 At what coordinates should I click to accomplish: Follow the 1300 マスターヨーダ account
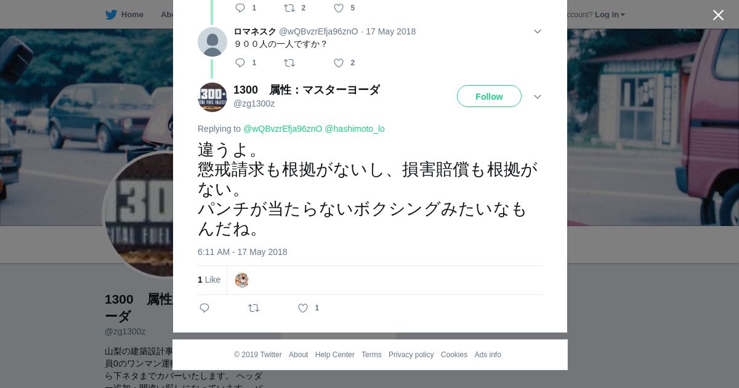point(489,96)
